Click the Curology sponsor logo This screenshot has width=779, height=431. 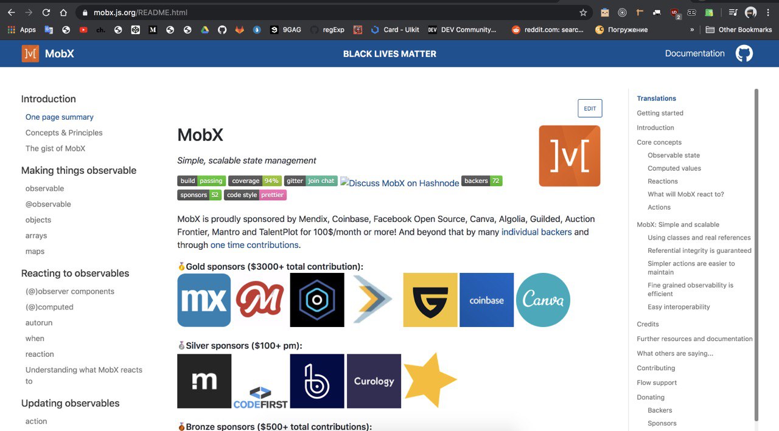coord(374,381)
